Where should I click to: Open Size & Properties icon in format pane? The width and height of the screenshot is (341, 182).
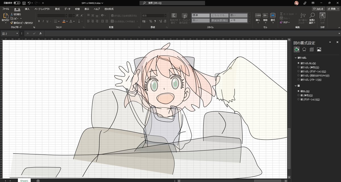pyautogui.click(x=311, y=49)
